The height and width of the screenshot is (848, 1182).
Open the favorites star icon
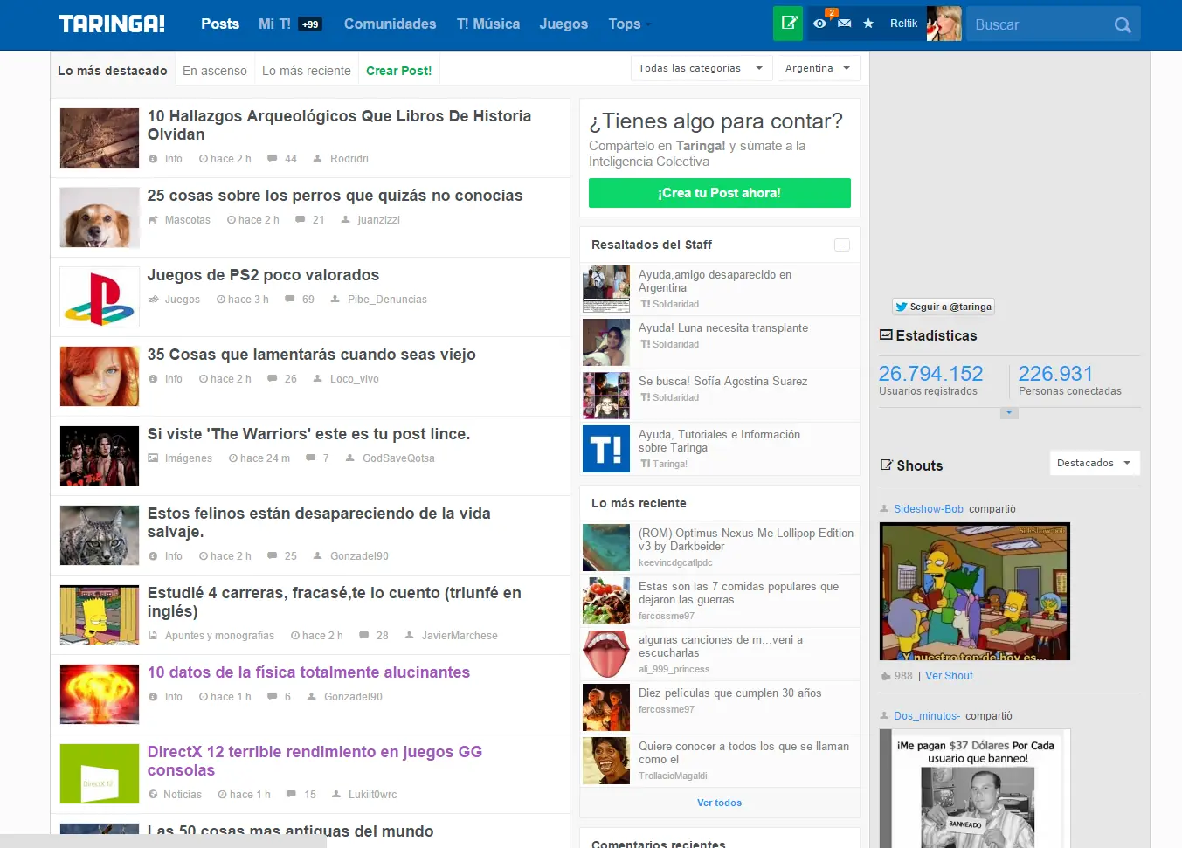coord(868,24)
